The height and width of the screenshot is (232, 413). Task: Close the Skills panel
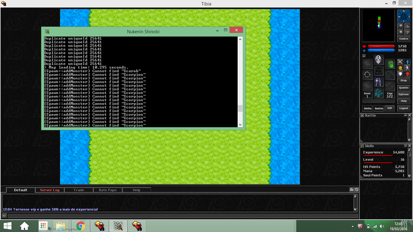[x=410, y=146]
